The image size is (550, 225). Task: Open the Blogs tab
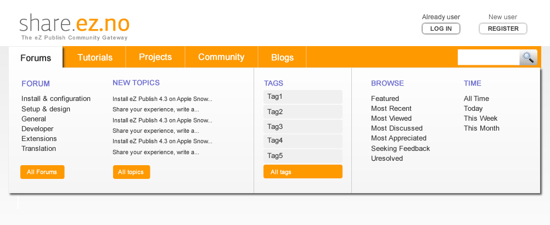point(282,58)
